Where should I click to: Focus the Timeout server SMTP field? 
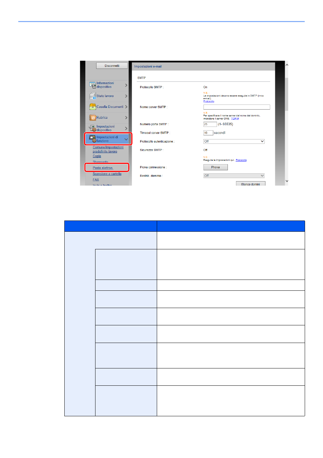click(208, 133)
